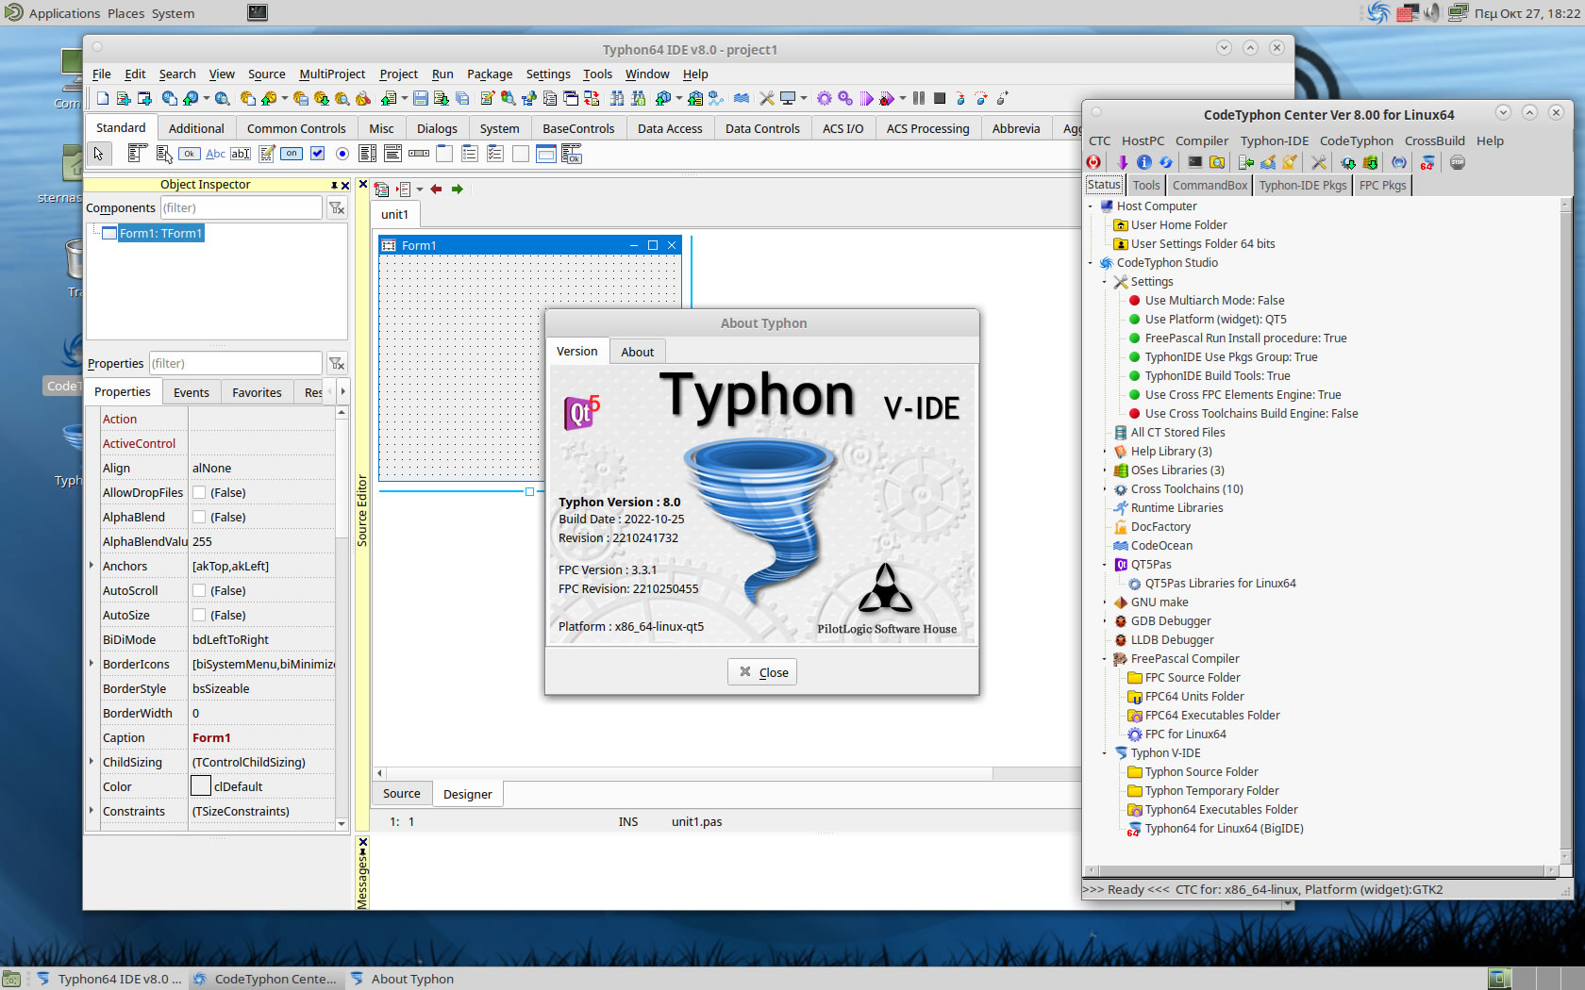Select the TToggleBox on component icon
The image size is (1585, 990).
[x=292, y=154]
